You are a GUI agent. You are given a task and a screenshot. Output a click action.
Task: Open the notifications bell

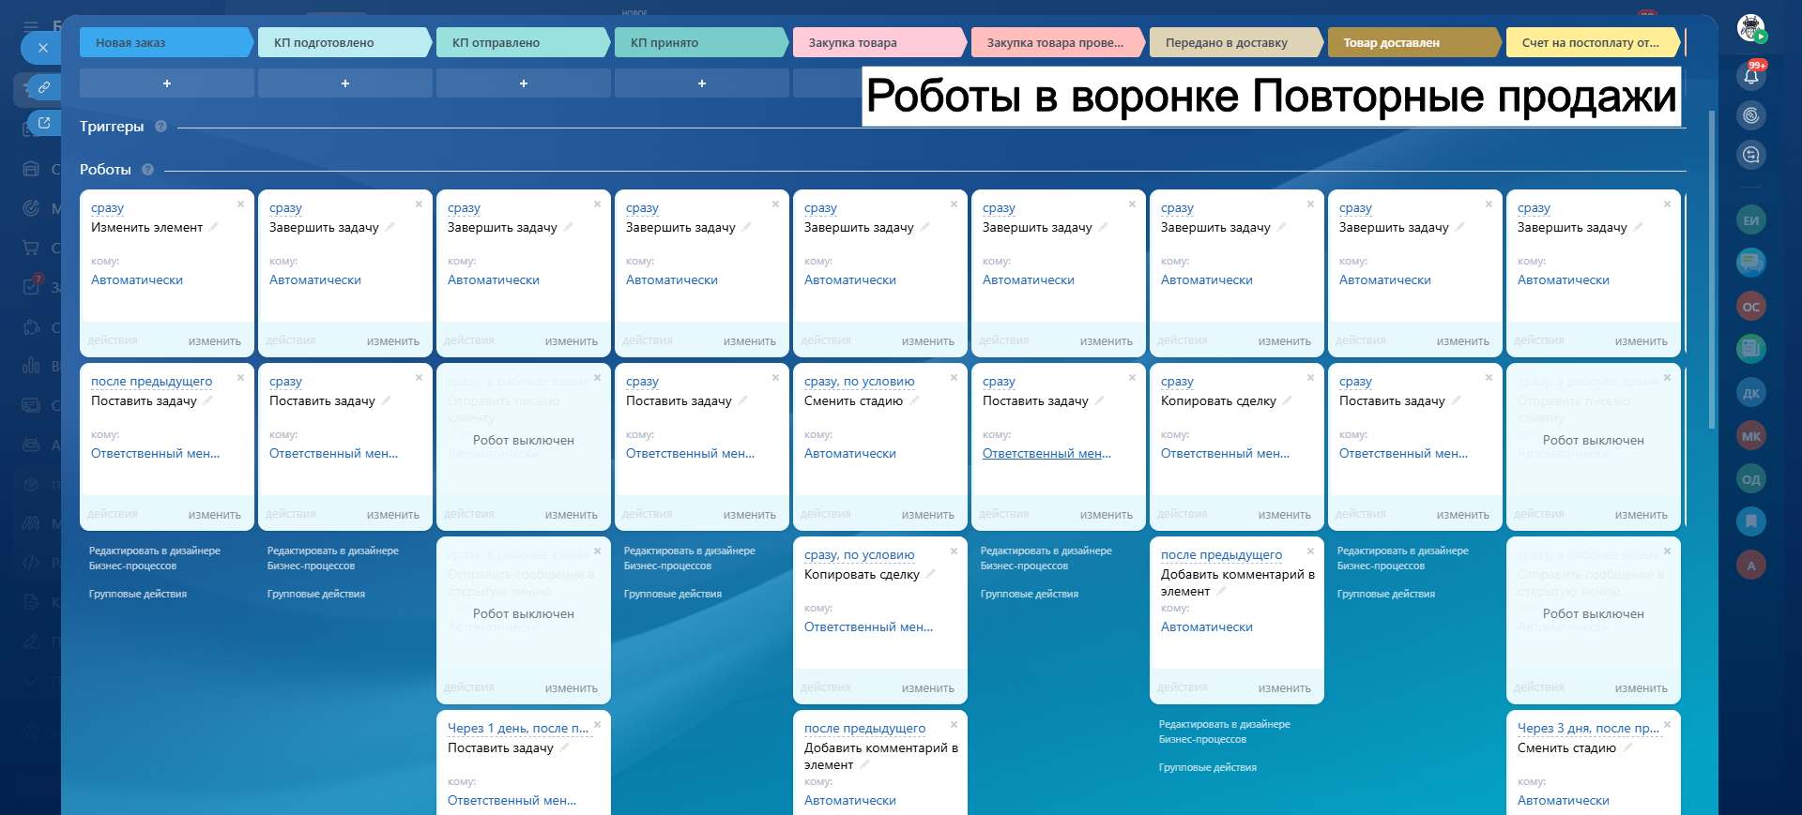click(x=1750, y=76)
